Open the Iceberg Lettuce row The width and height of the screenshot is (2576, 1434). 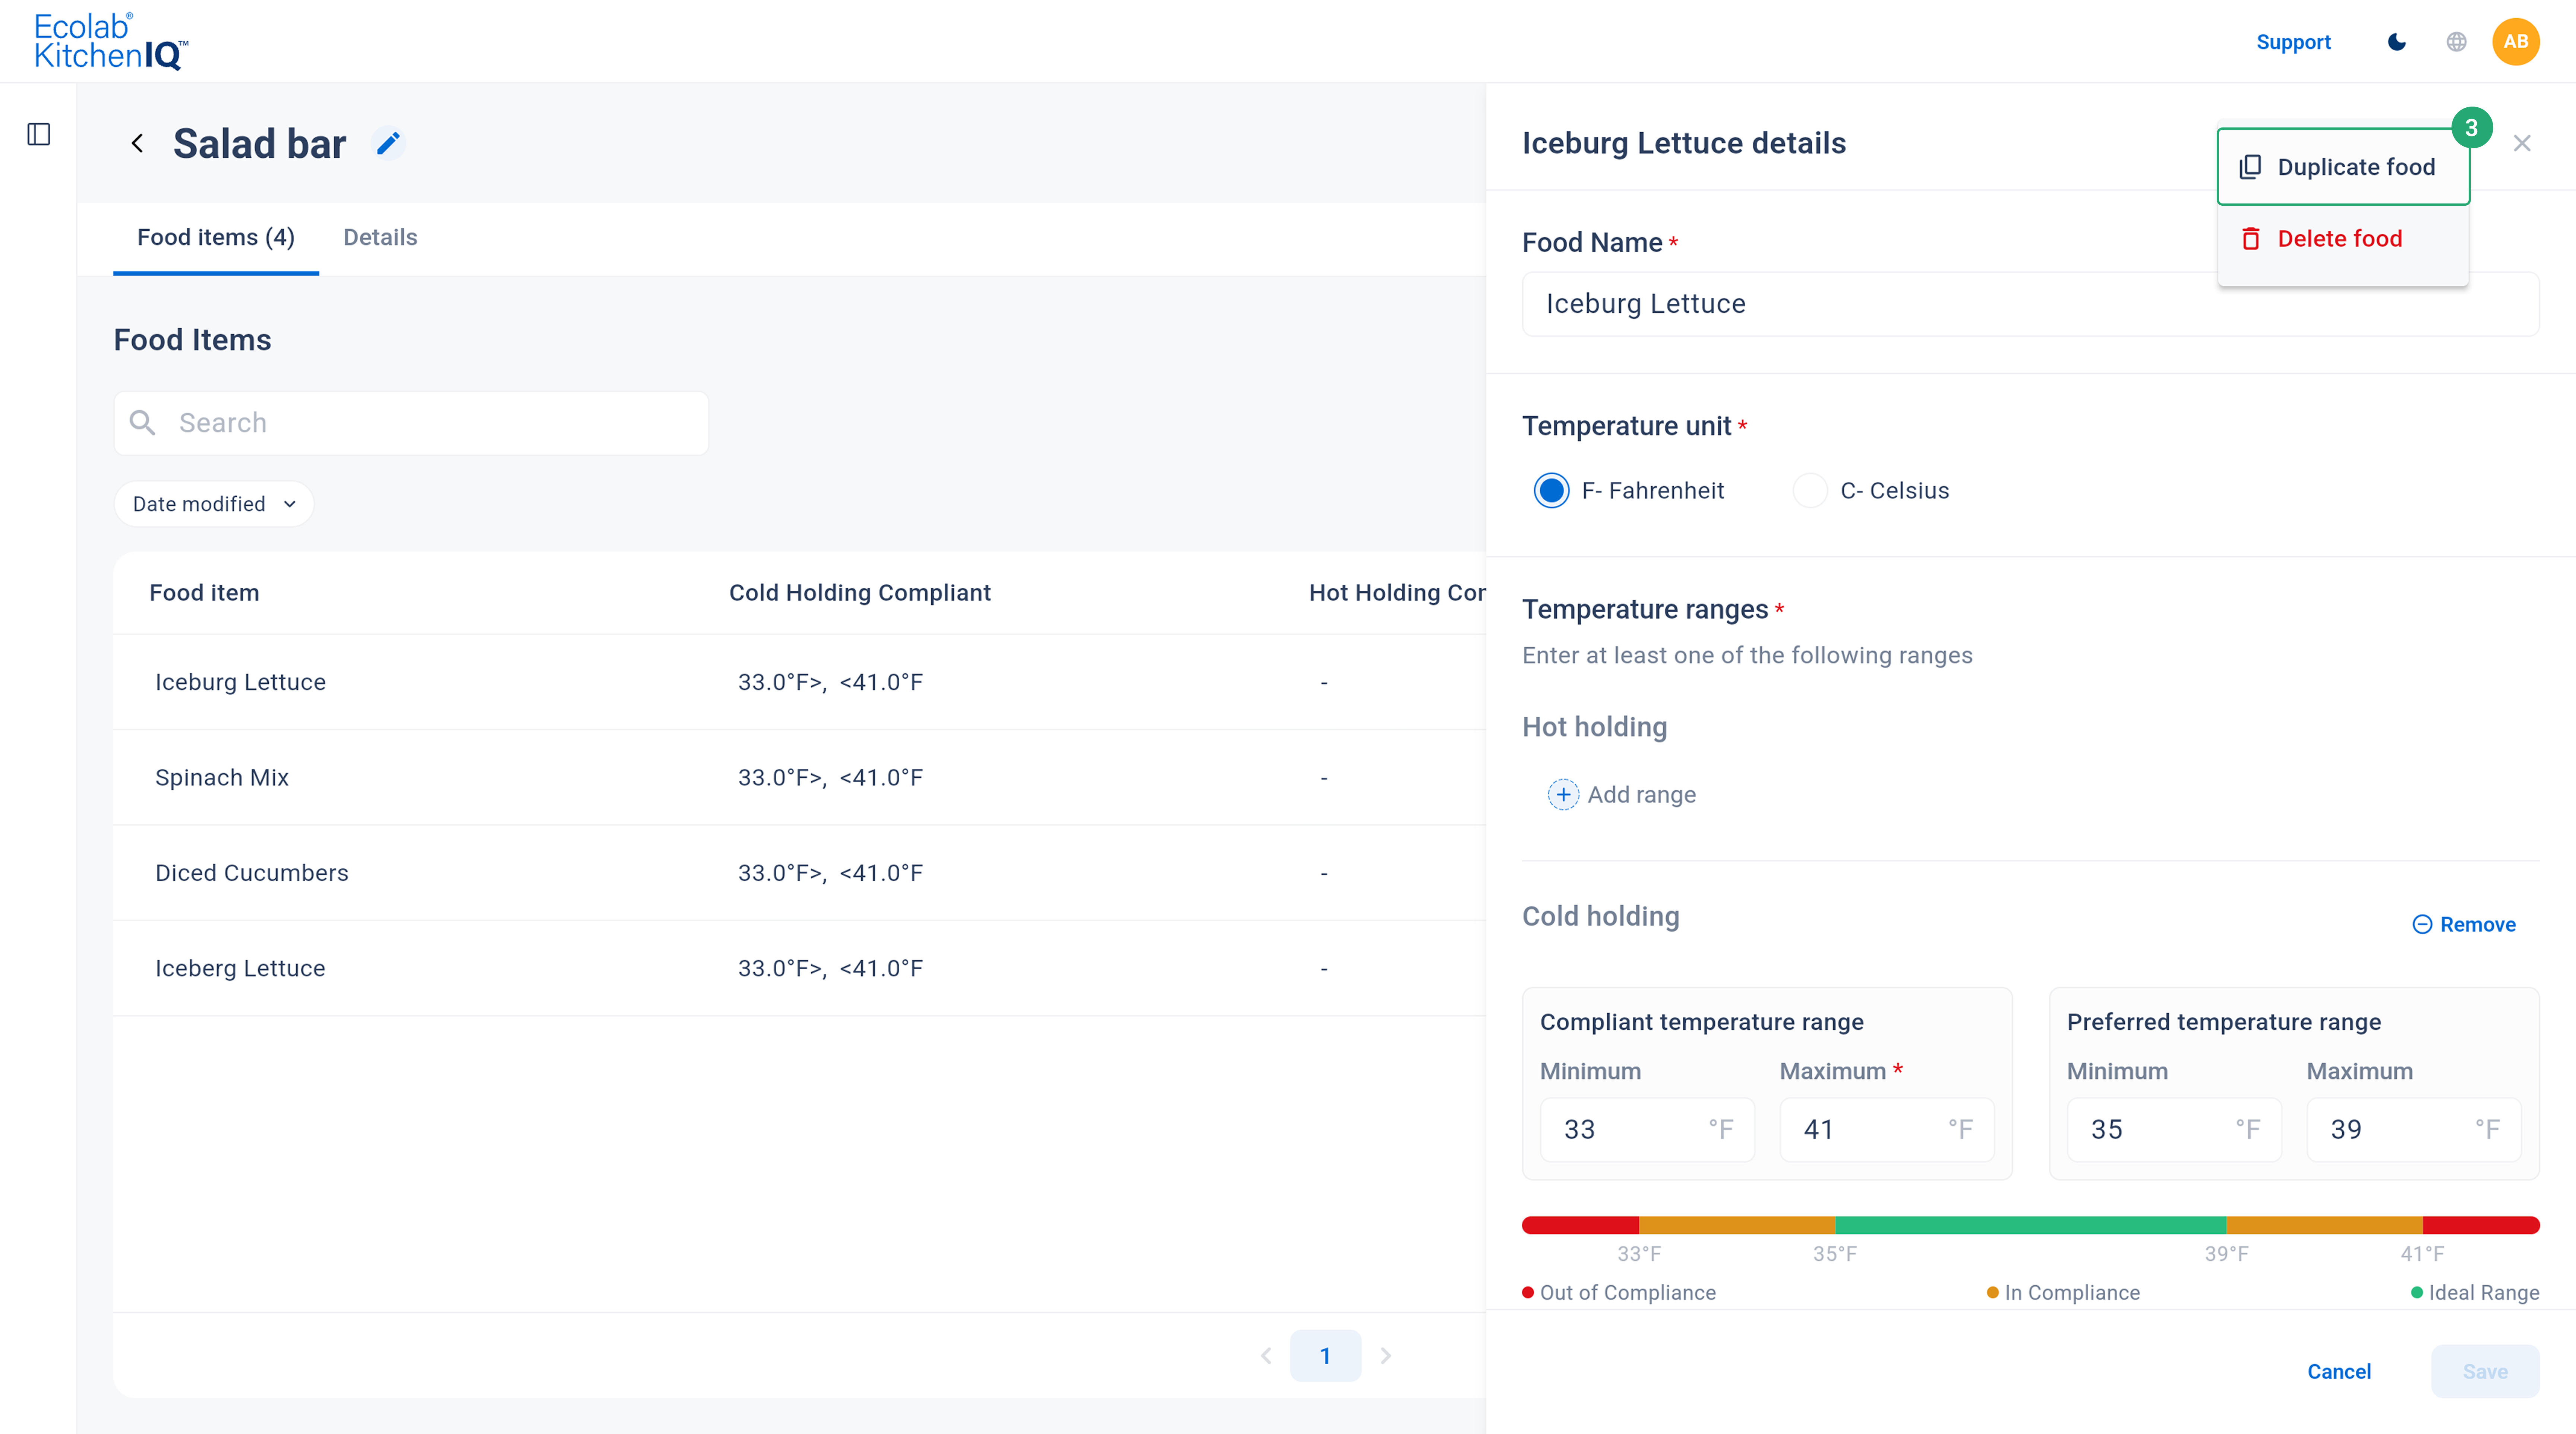(799, 968)
